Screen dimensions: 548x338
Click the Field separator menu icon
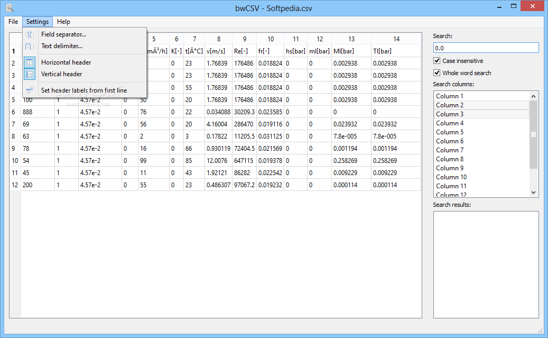[30, 34]
